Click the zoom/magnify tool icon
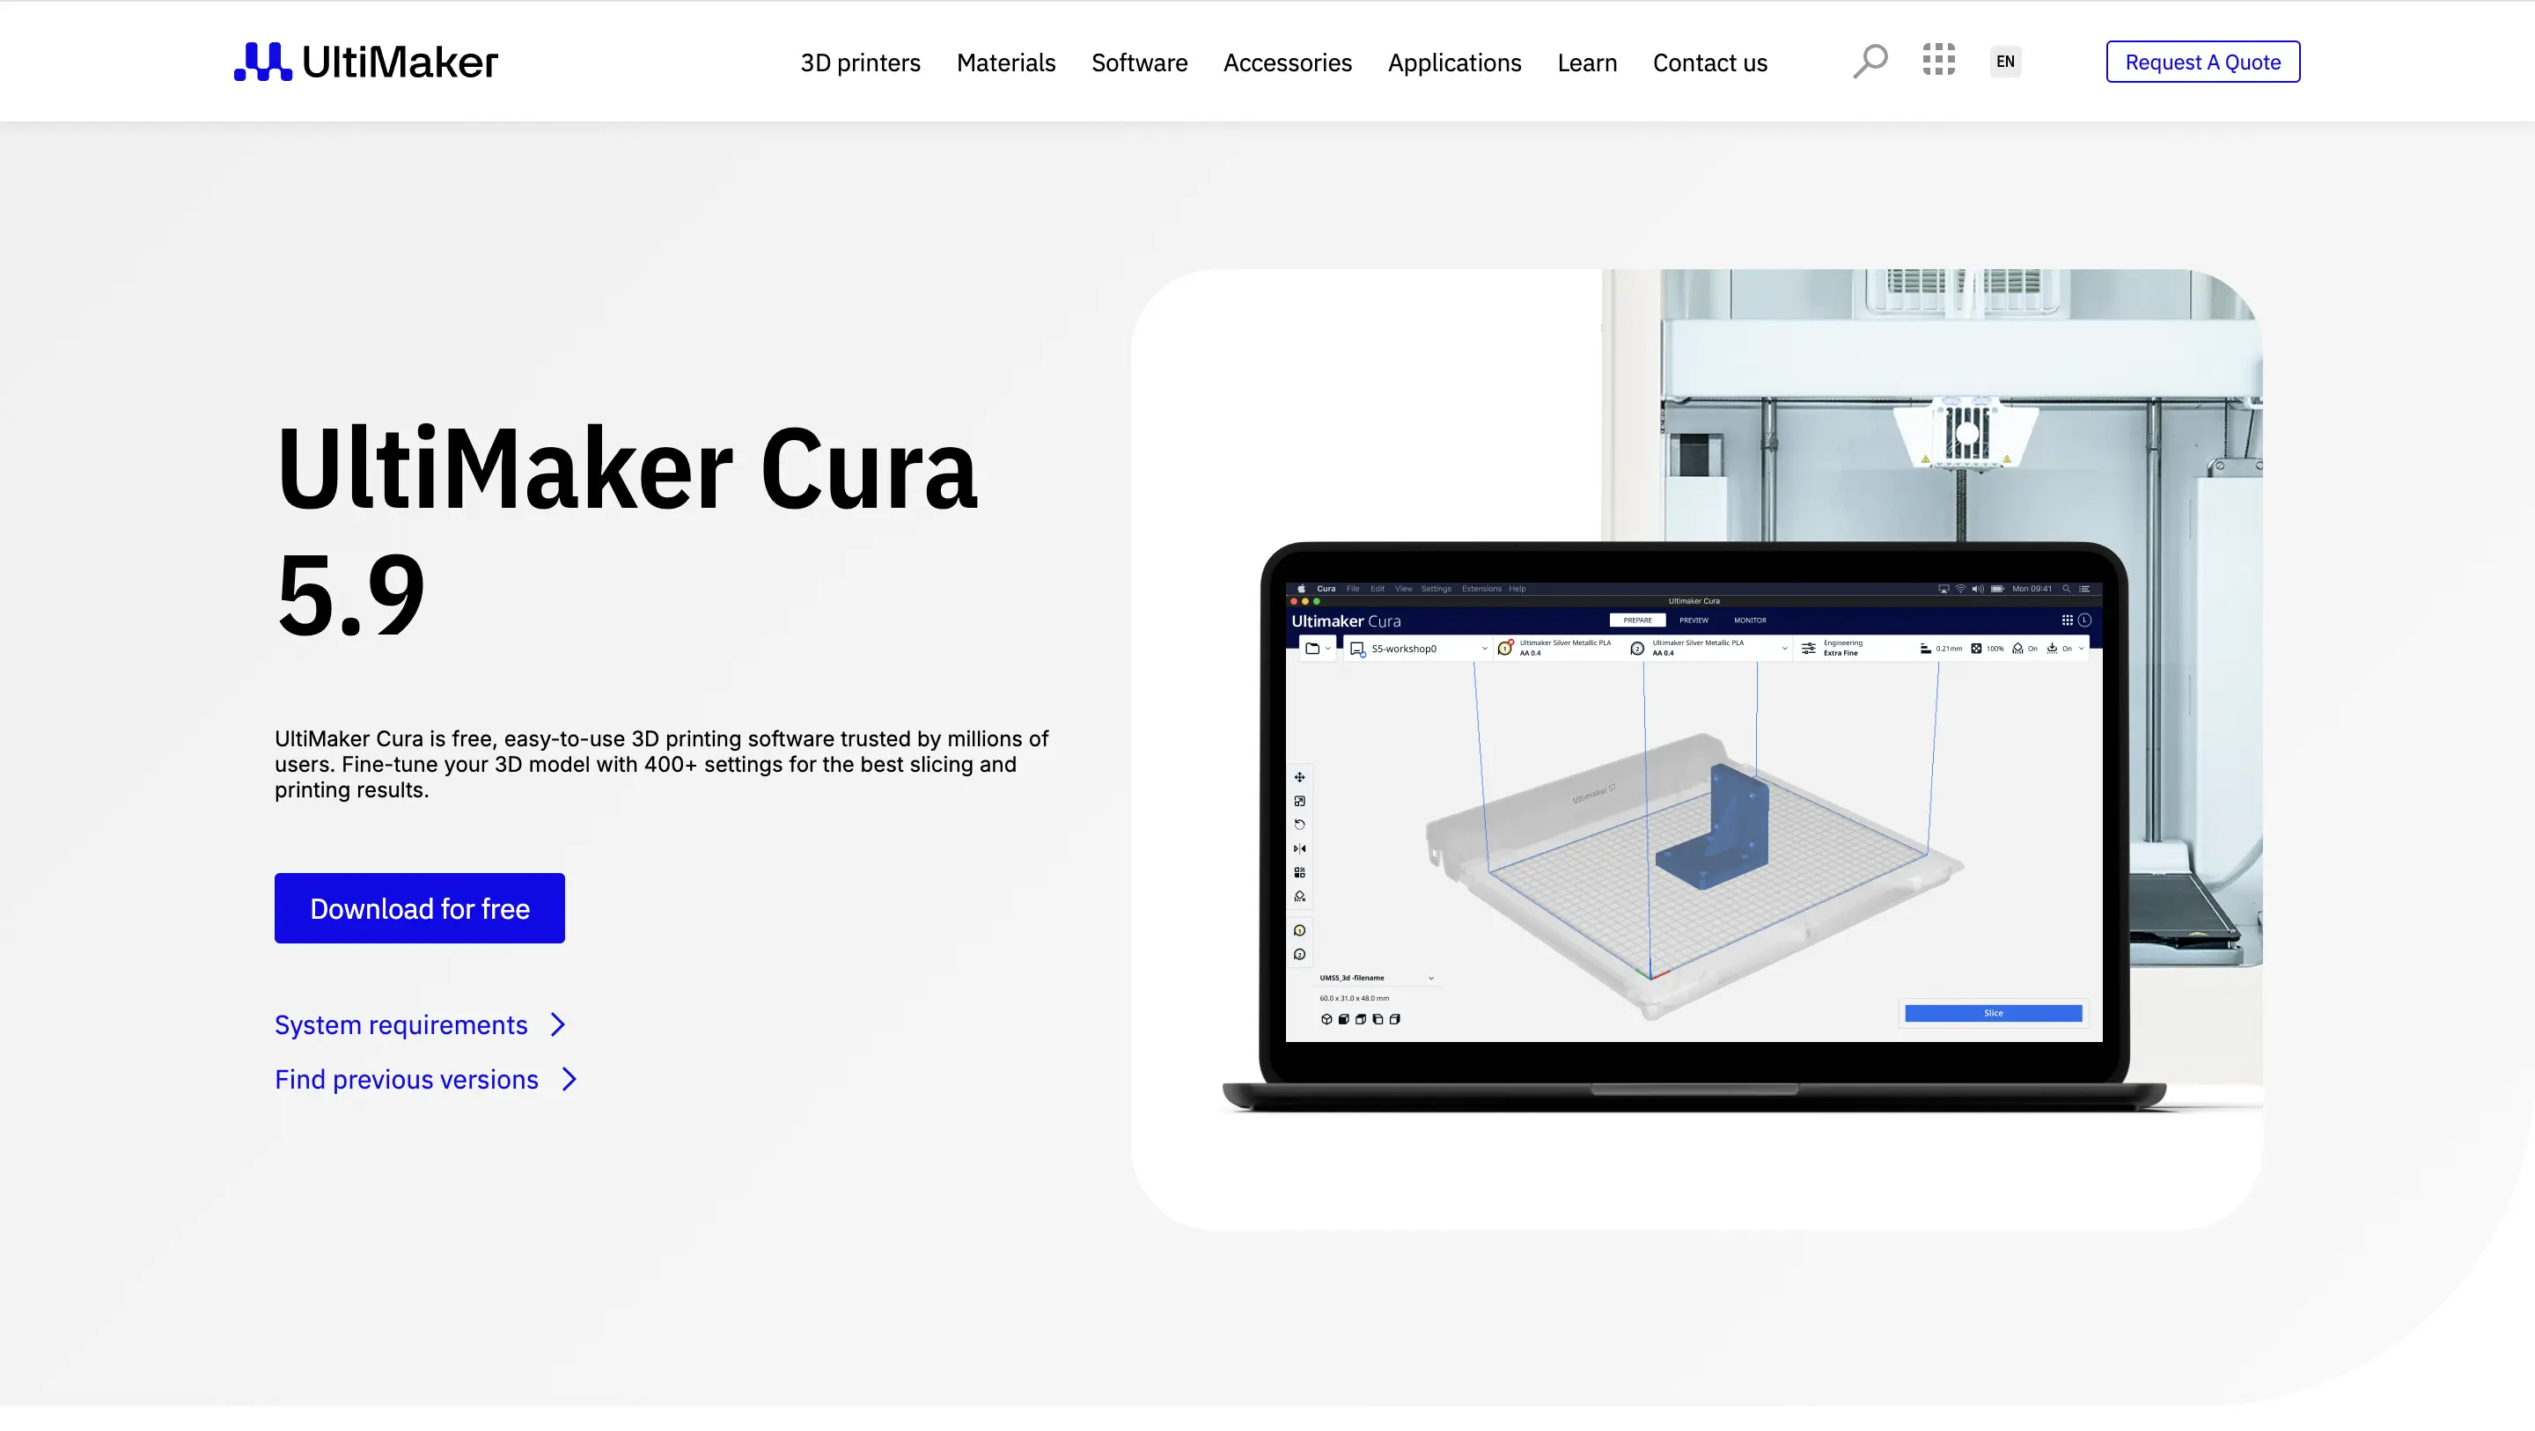 (1870, 59)
